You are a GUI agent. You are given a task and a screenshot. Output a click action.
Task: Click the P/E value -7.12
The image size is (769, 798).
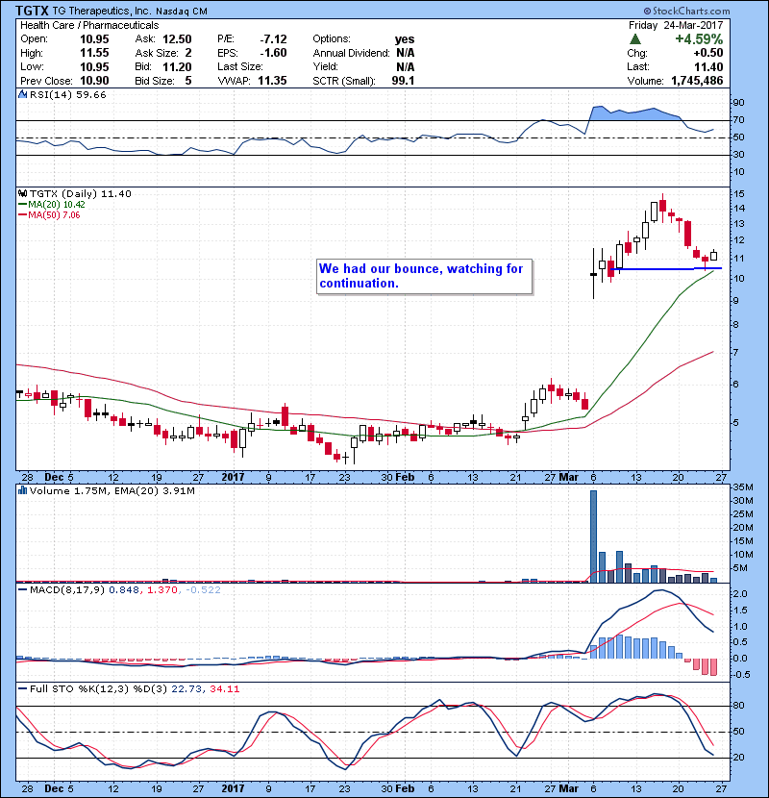coord(273,39)
